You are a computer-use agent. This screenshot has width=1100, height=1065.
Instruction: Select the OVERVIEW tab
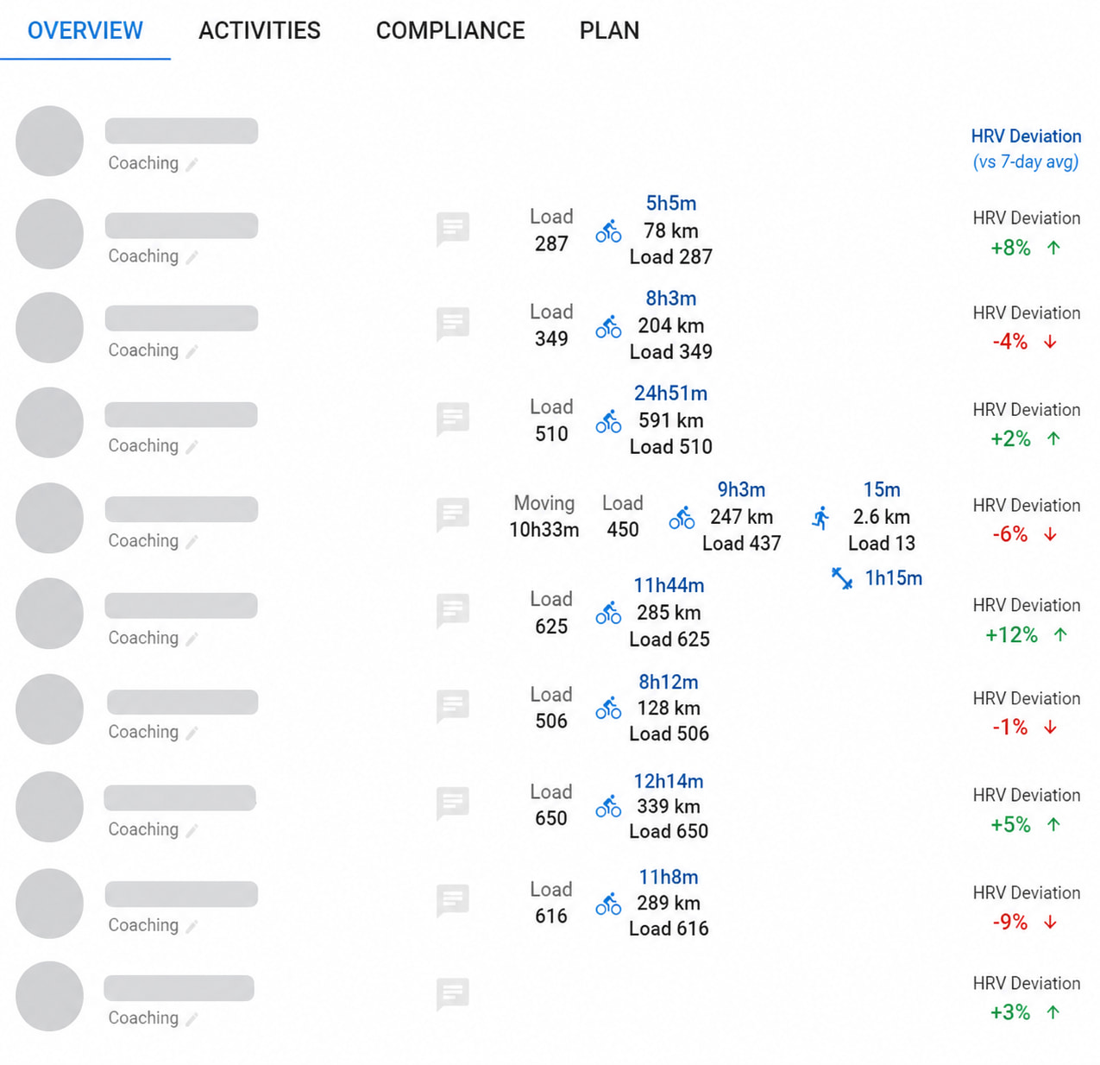(85, 30)
